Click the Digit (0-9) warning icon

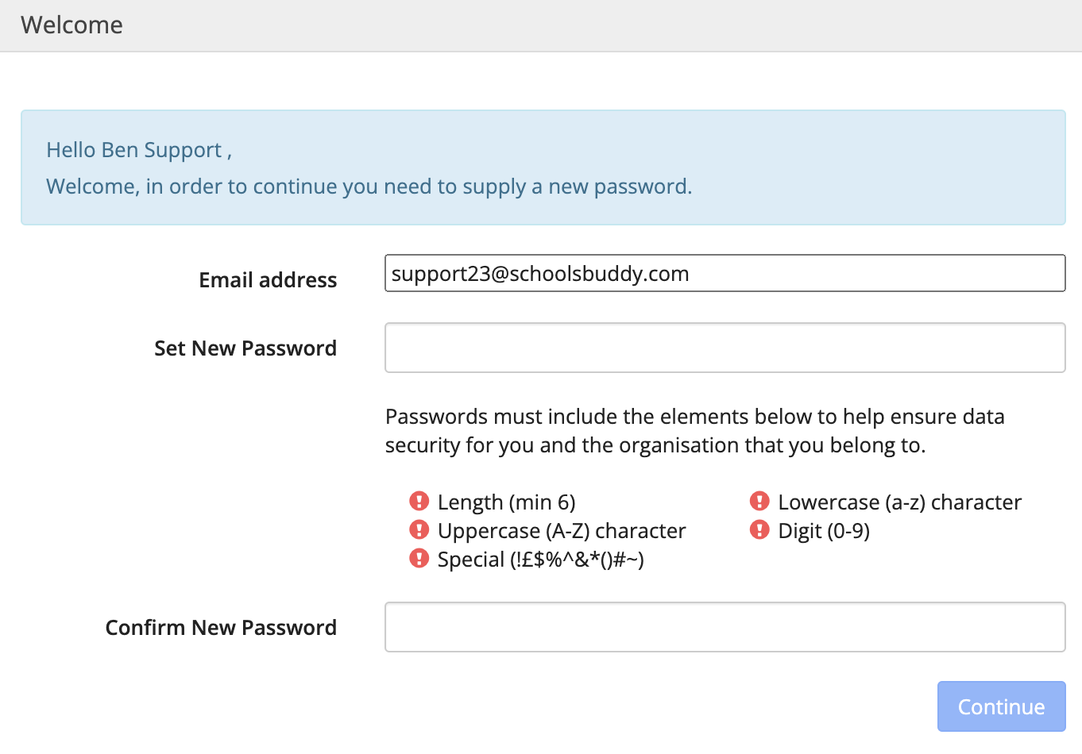[759, 529]
